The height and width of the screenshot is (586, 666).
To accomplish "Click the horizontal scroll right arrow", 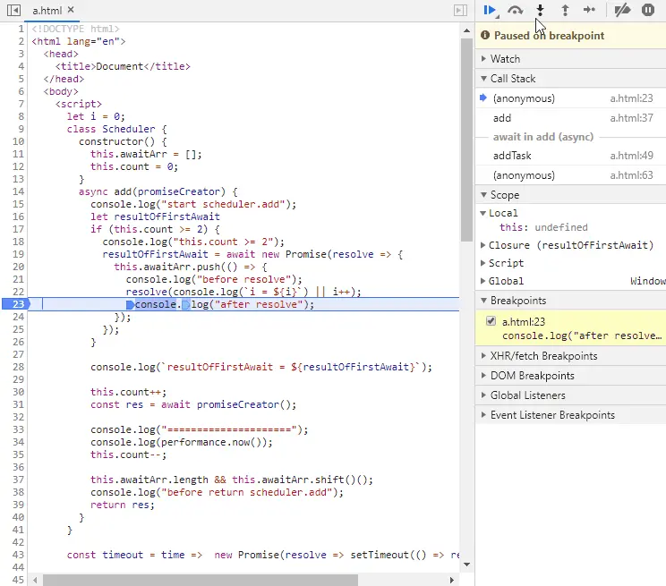I will tap(452, 580).
